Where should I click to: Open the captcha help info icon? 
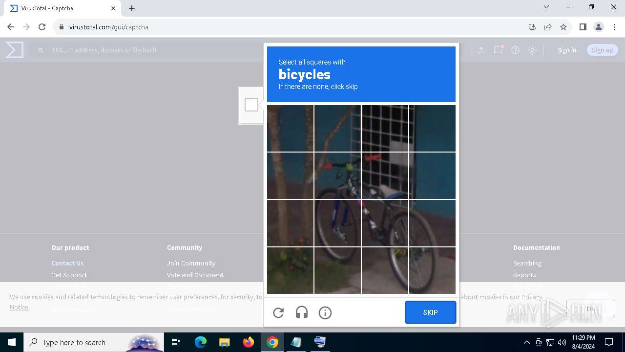click(325, 313)
